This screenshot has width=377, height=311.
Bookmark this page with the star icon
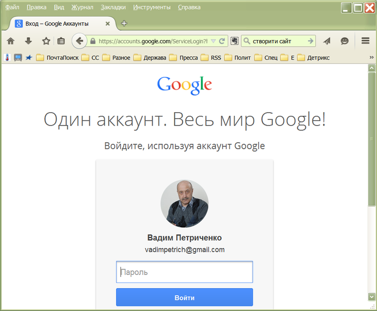tap(46, 41)
